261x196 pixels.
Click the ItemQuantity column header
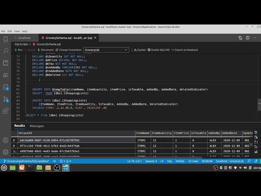161,133
